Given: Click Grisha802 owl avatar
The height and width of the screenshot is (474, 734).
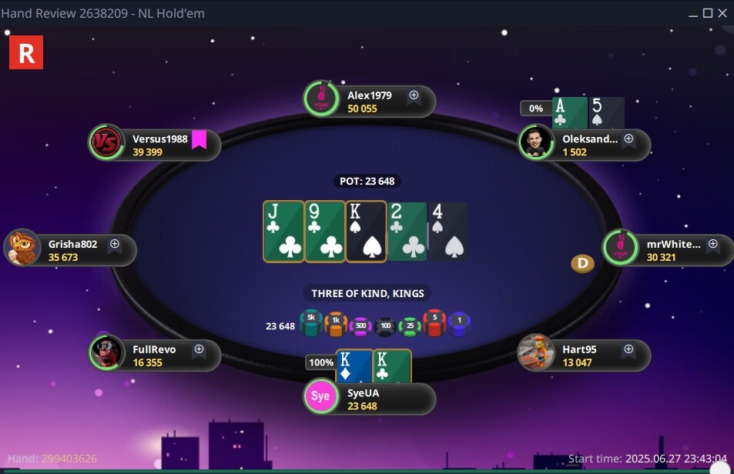Looking at the screenshot, I should (22, 247).
